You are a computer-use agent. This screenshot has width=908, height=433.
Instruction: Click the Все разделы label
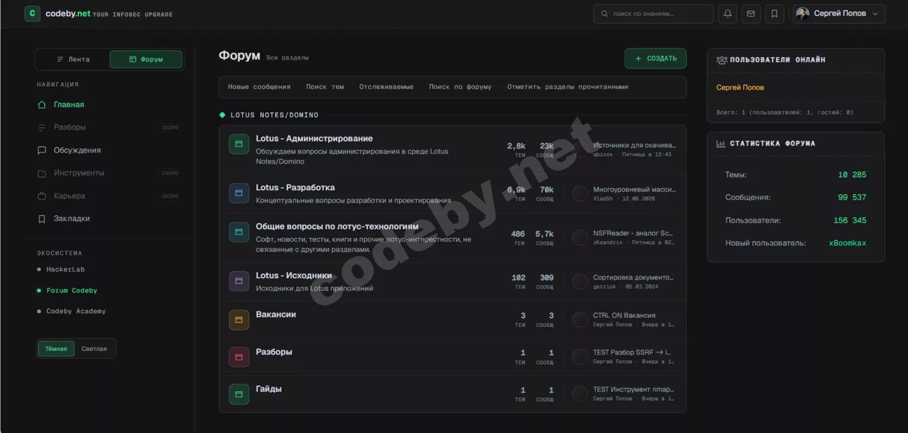(287, 58)
